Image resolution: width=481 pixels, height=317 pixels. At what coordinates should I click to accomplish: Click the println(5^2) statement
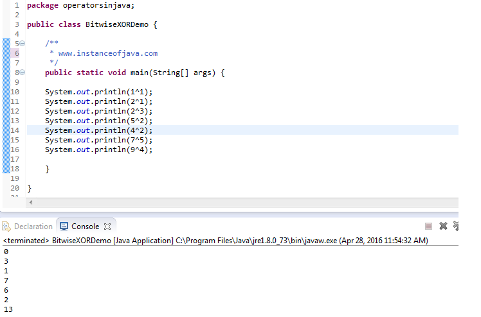(98, 121)
